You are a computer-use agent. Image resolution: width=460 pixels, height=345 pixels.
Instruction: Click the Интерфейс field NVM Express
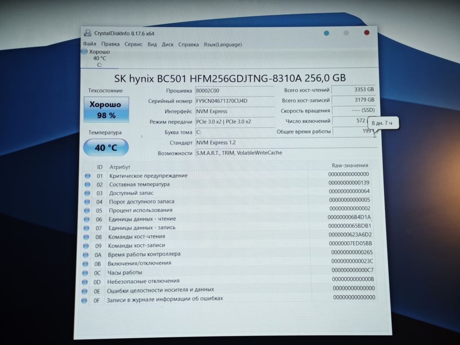point(234,111)
